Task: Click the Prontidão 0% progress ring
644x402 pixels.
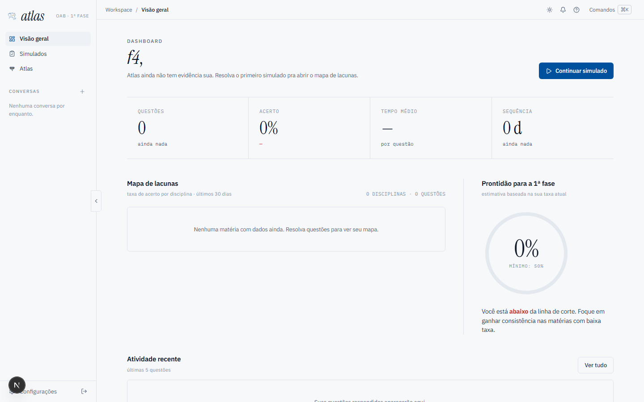Action: [x=526, y=253]
